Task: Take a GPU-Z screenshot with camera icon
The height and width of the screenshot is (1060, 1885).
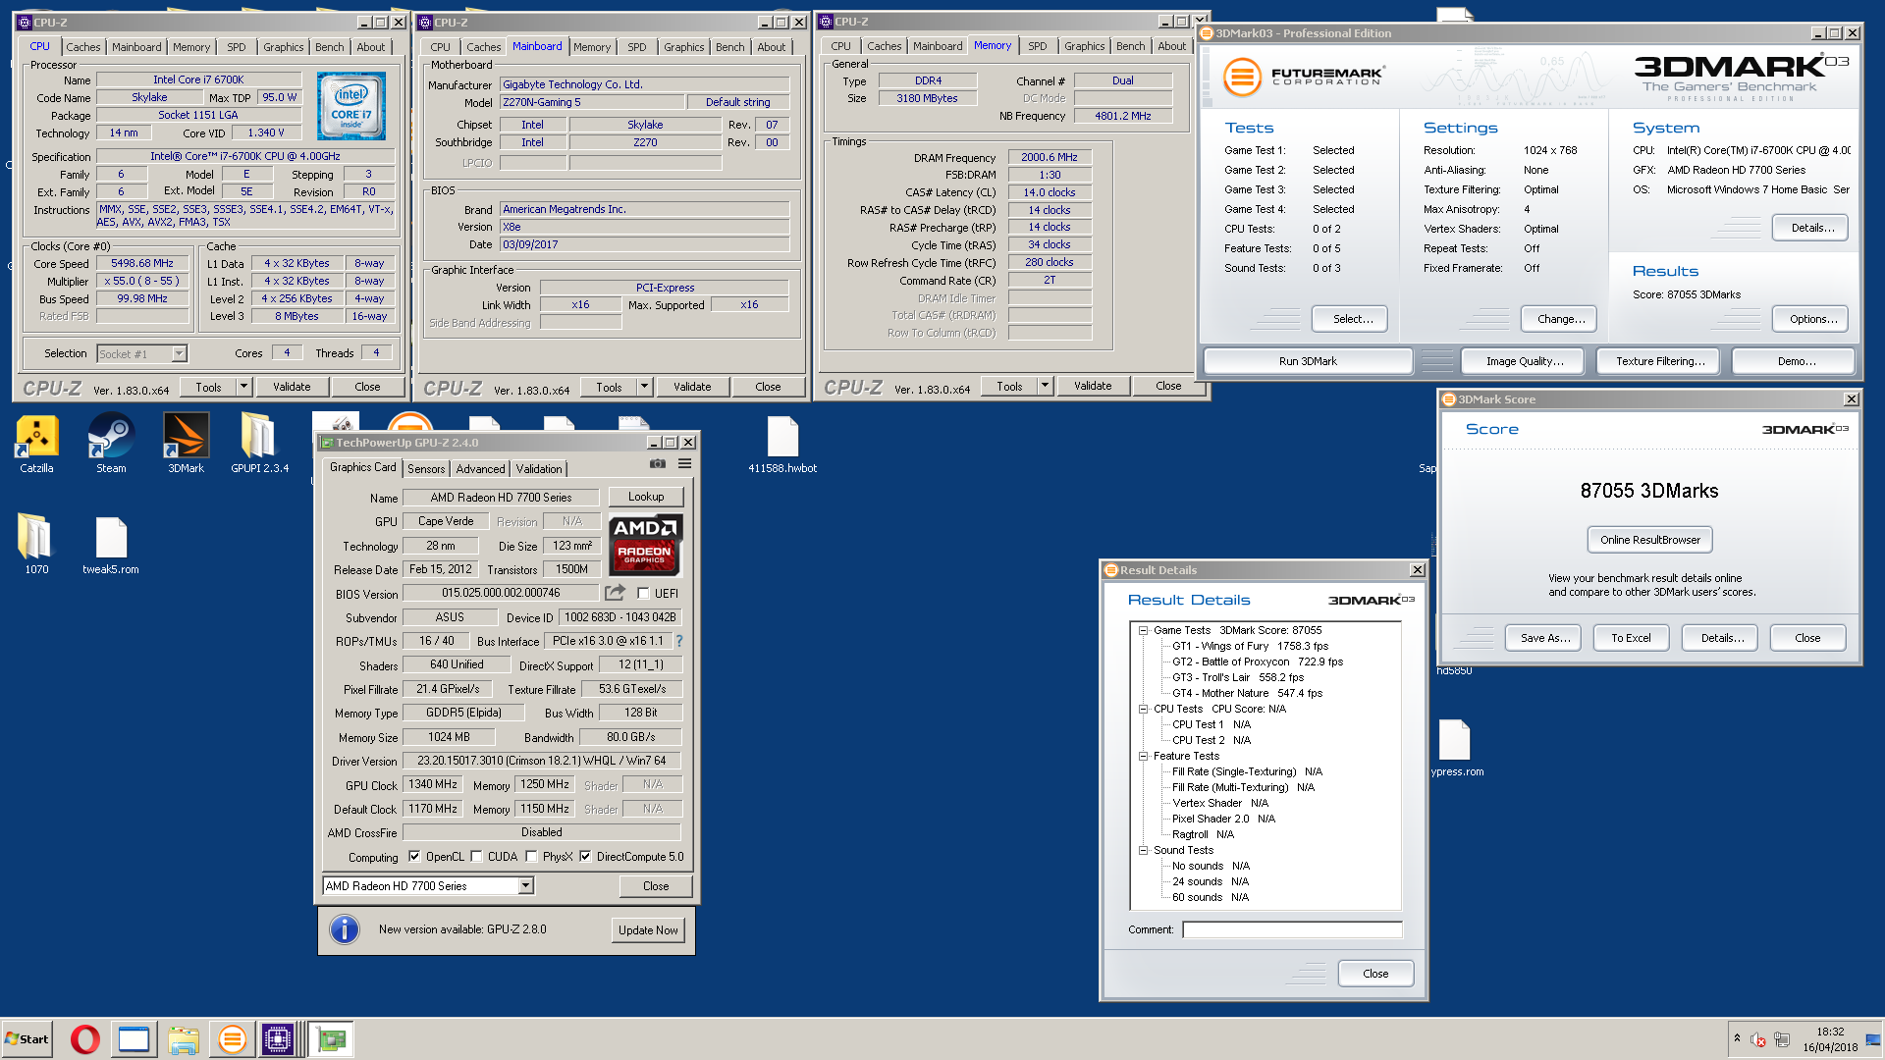Action: (658, 463)
